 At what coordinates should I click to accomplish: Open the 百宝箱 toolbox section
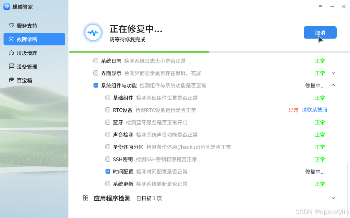point(34,80)
